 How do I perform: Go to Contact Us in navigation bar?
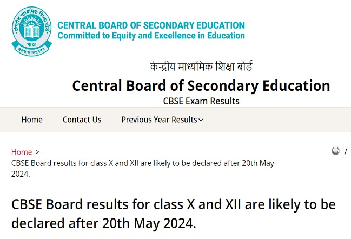point(82,119)
